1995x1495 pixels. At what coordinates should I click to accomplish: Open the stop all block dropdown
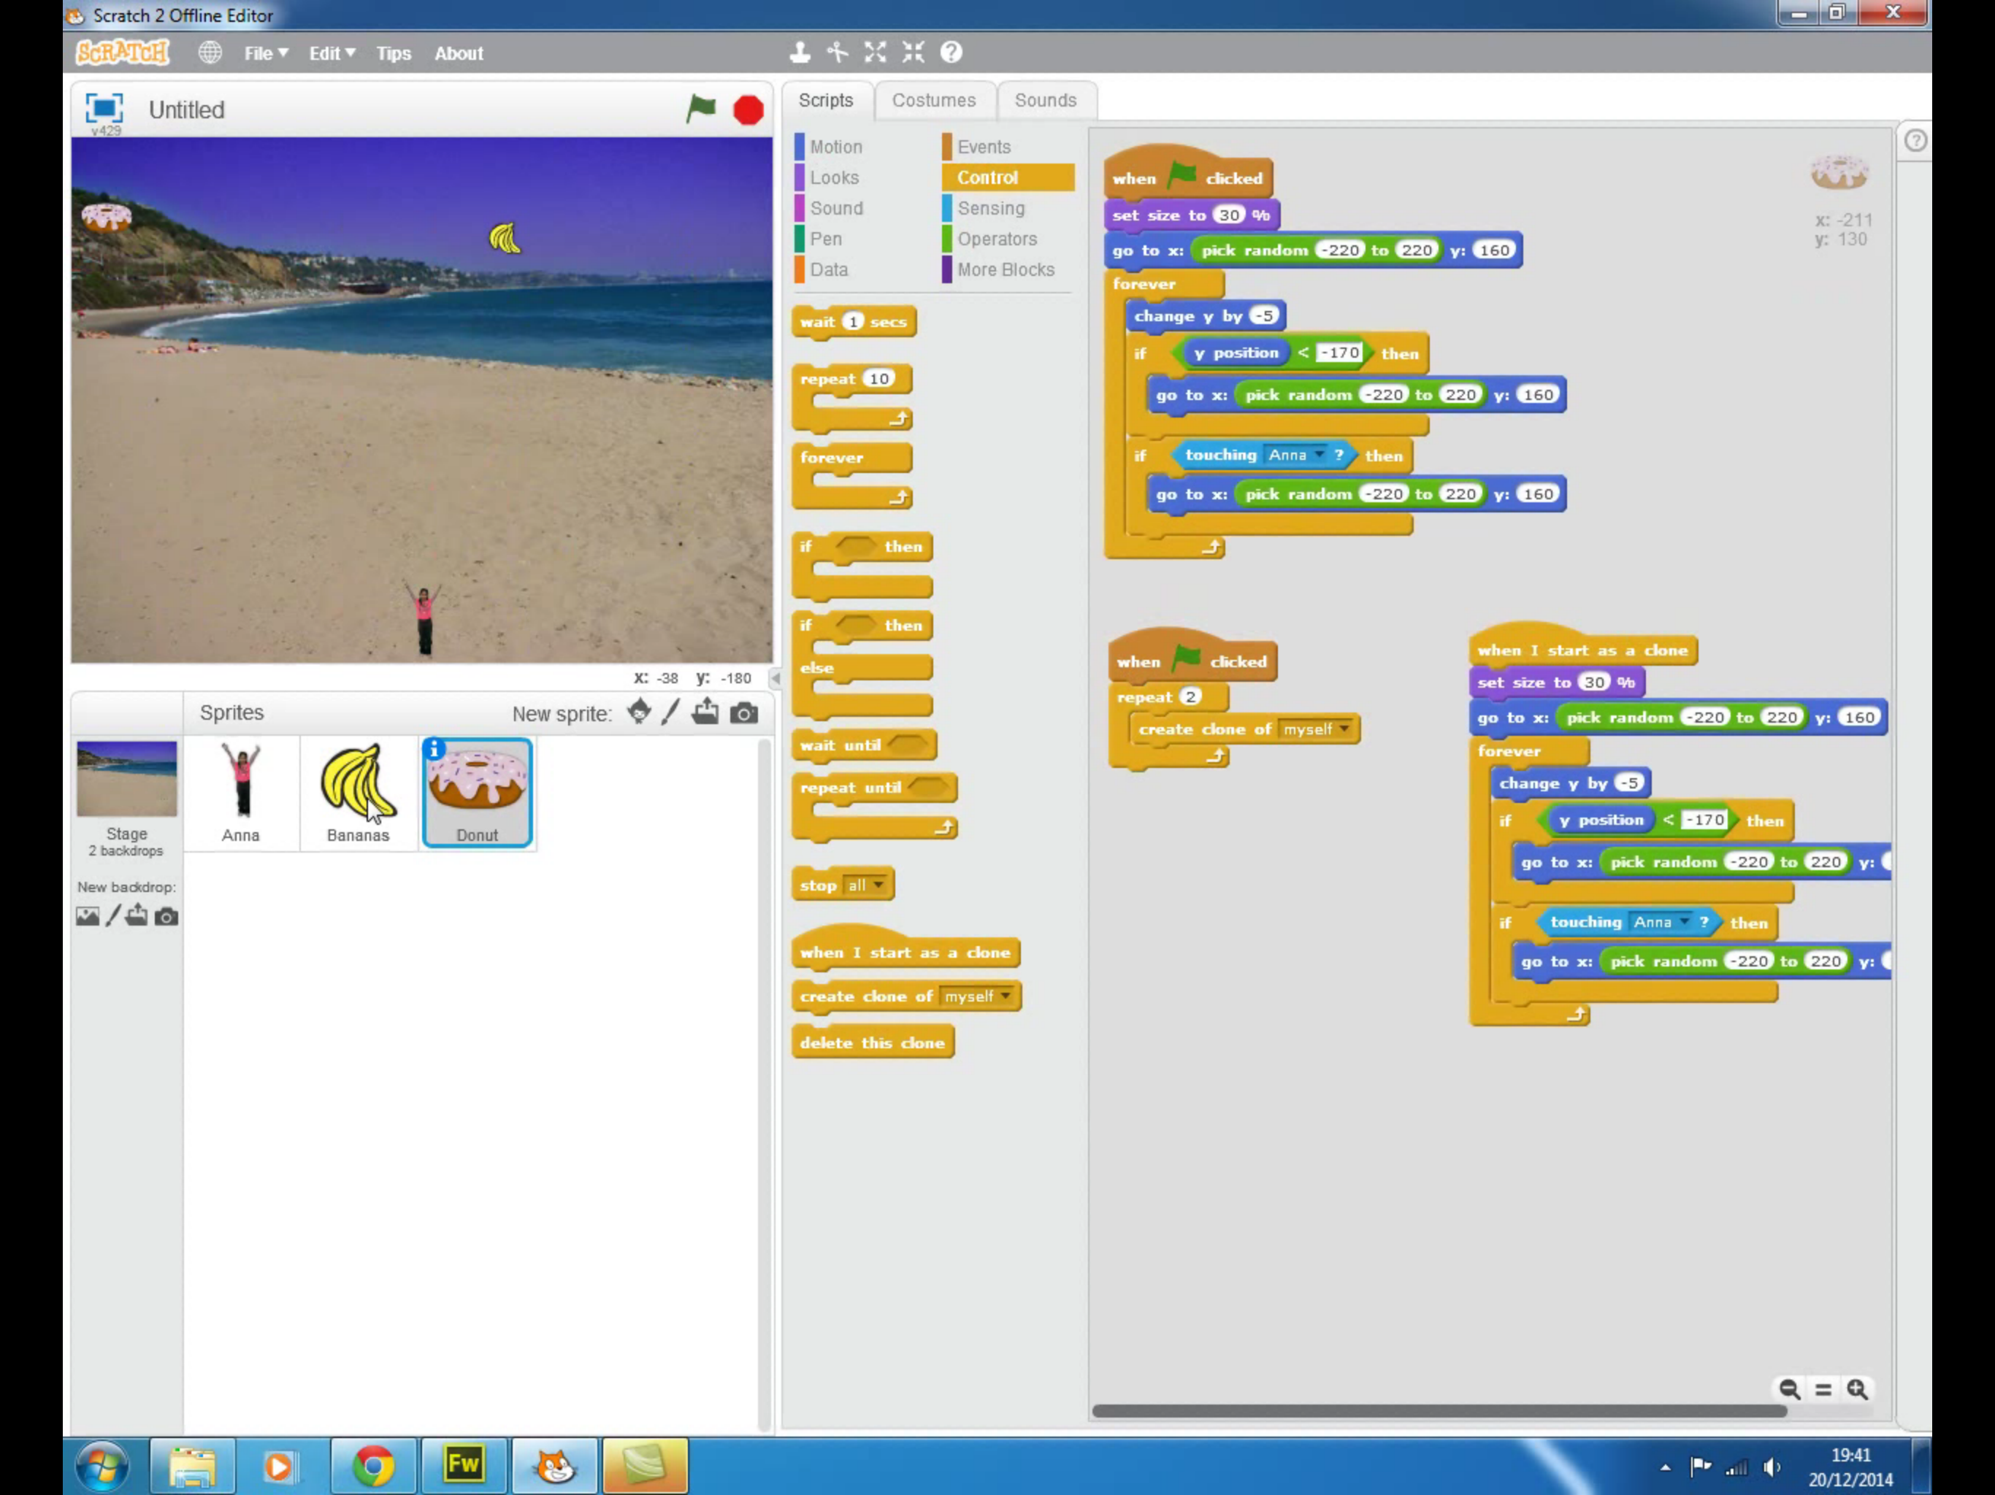coord(878,885)
